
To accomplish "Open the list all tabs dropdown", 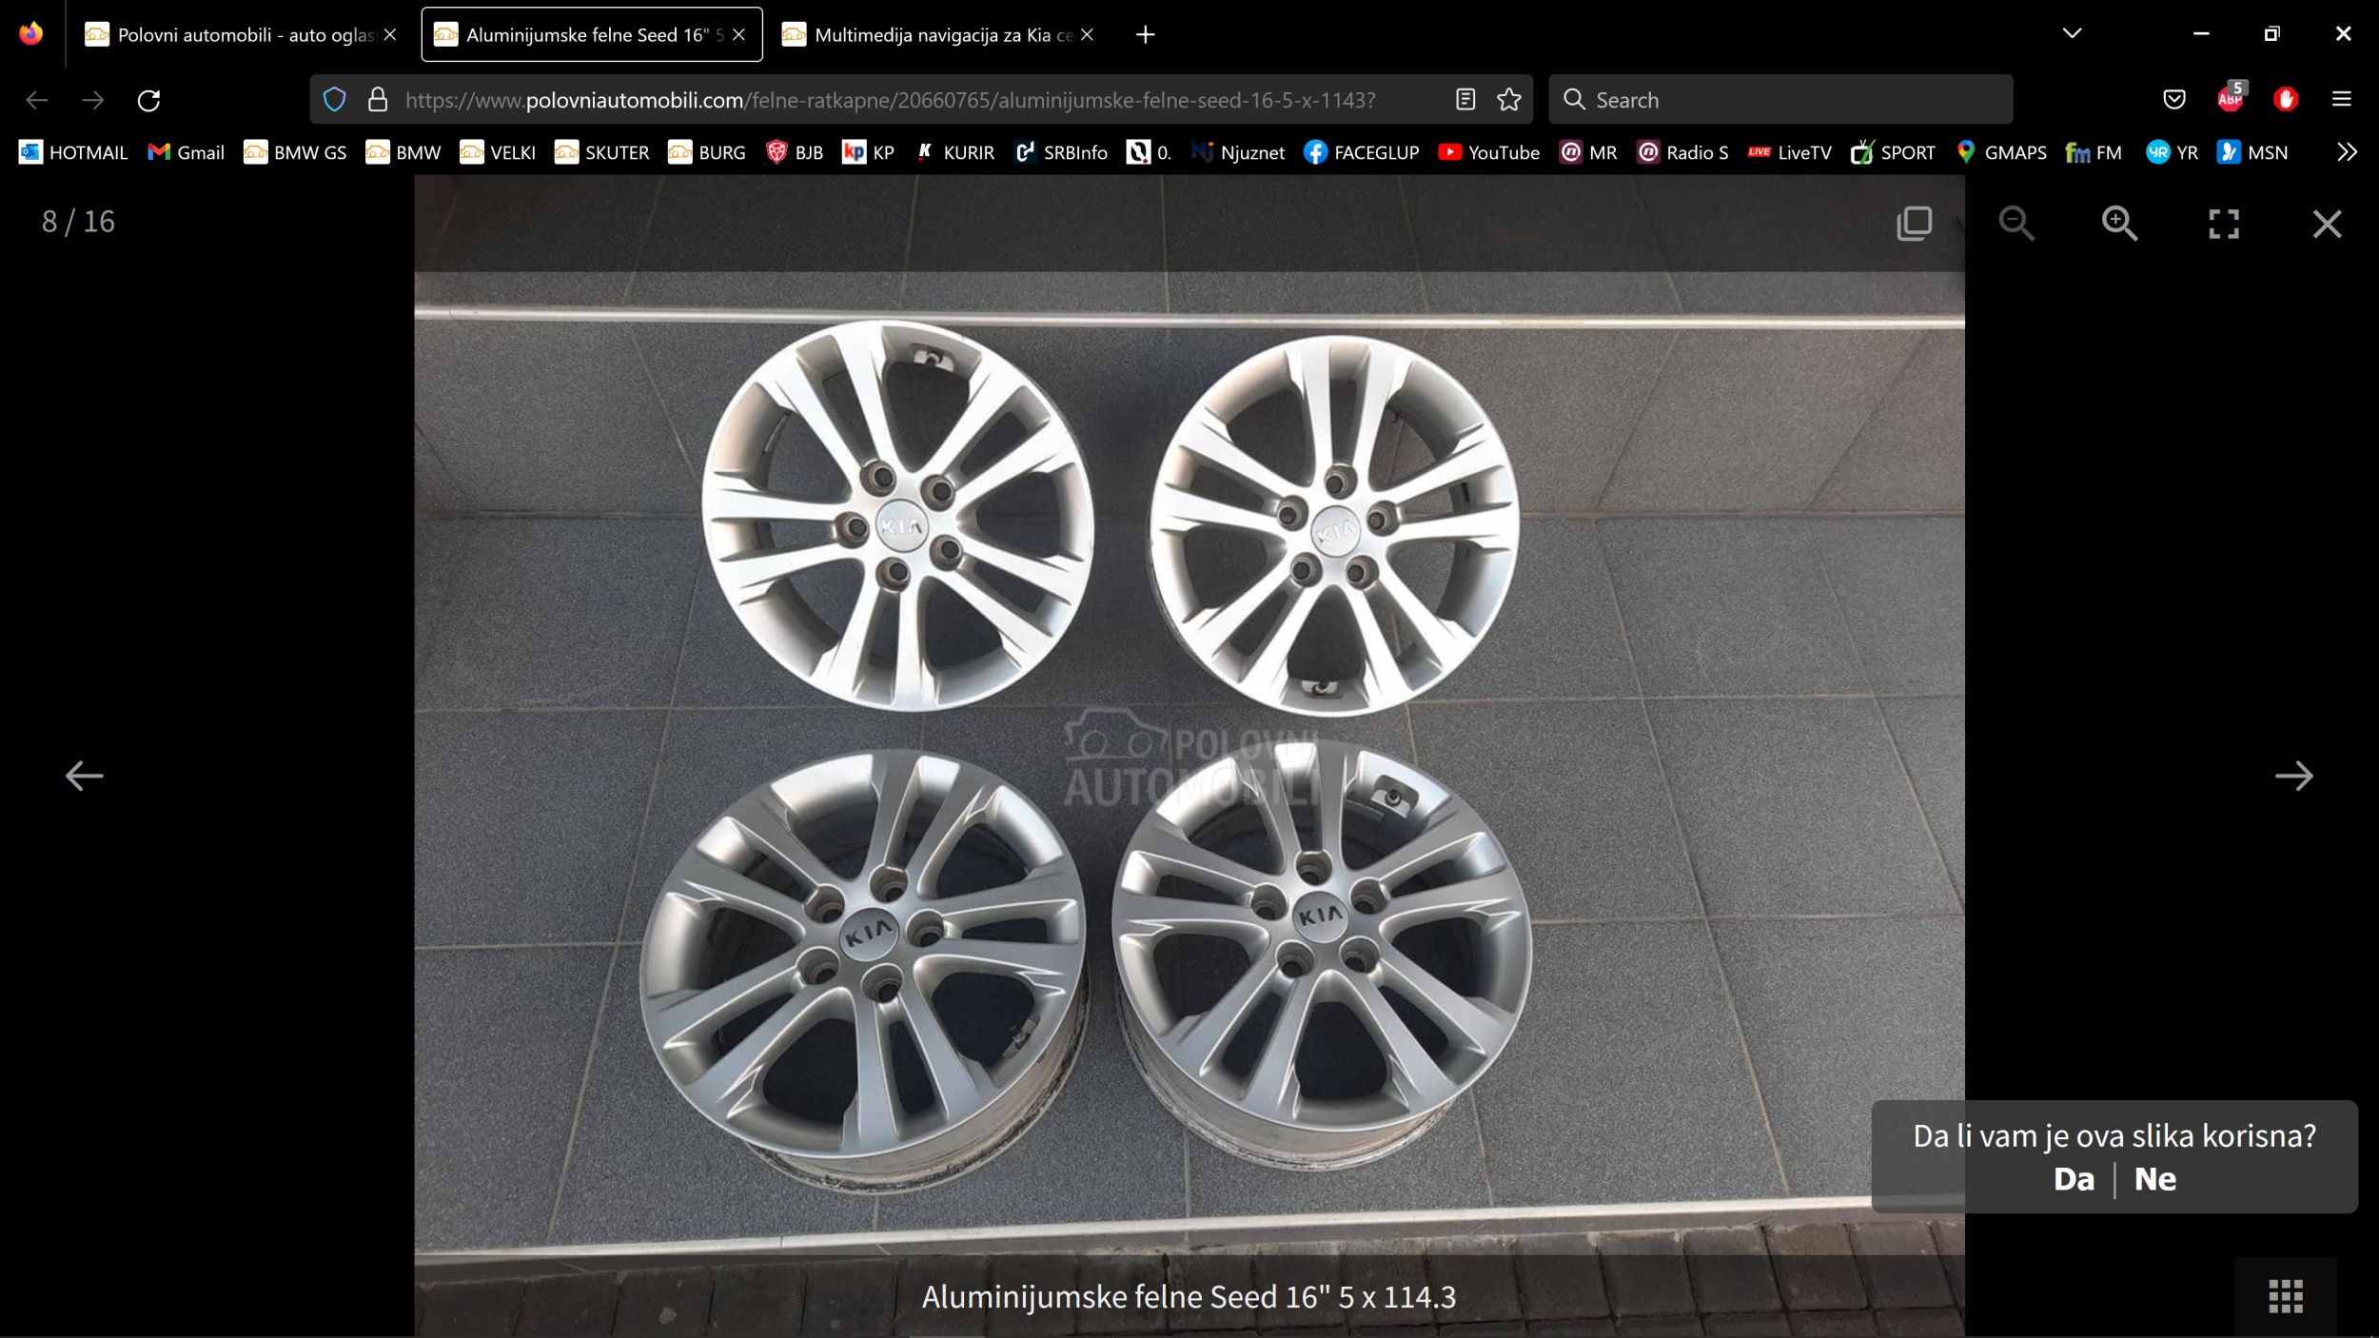I will (2072, 34).
